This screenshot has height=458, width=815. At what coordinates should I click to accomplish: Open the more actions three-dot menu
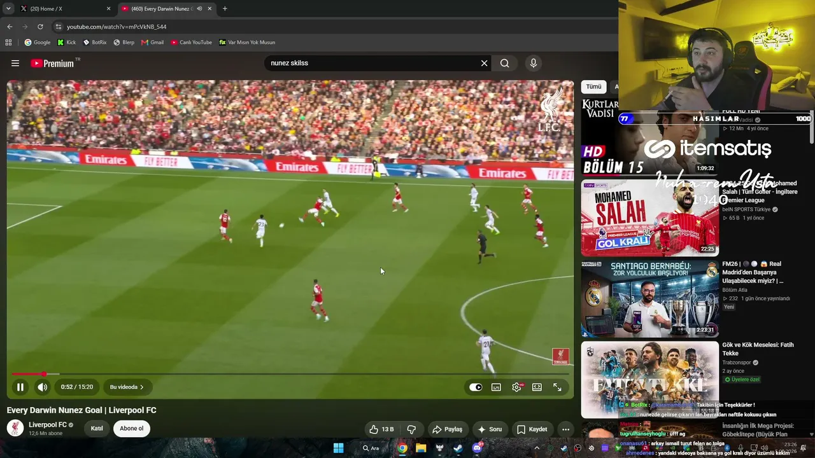(565, 429)
